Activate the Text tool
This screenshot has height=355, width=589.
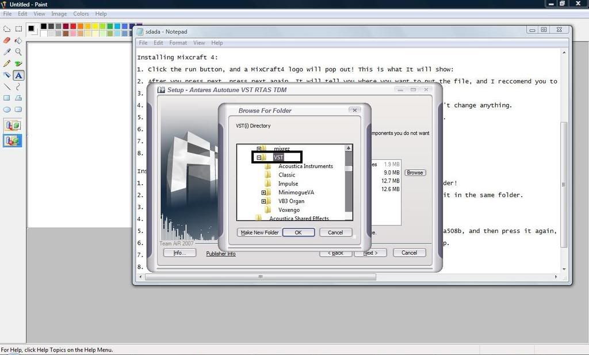(x=18, y=75)
